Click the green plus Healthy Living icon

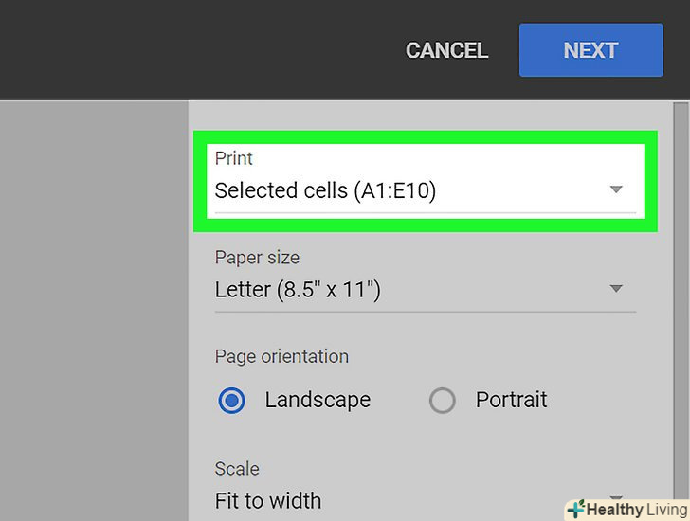[574, 510]
